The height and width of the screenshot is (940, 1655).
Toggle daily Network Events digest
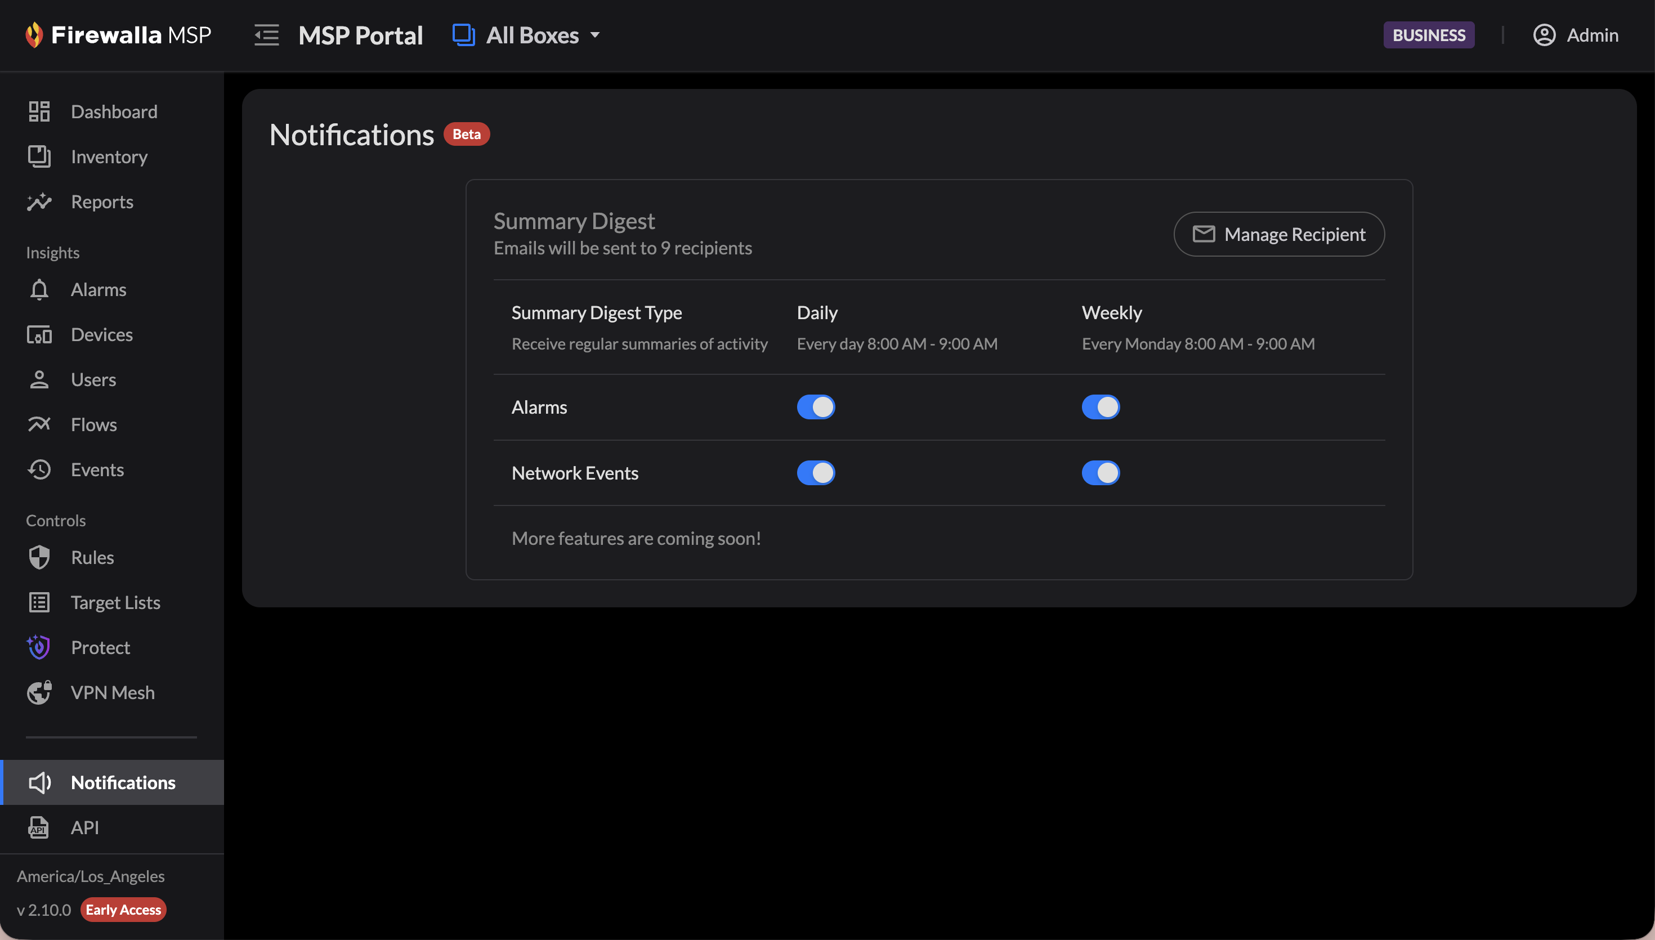(816, 473)
